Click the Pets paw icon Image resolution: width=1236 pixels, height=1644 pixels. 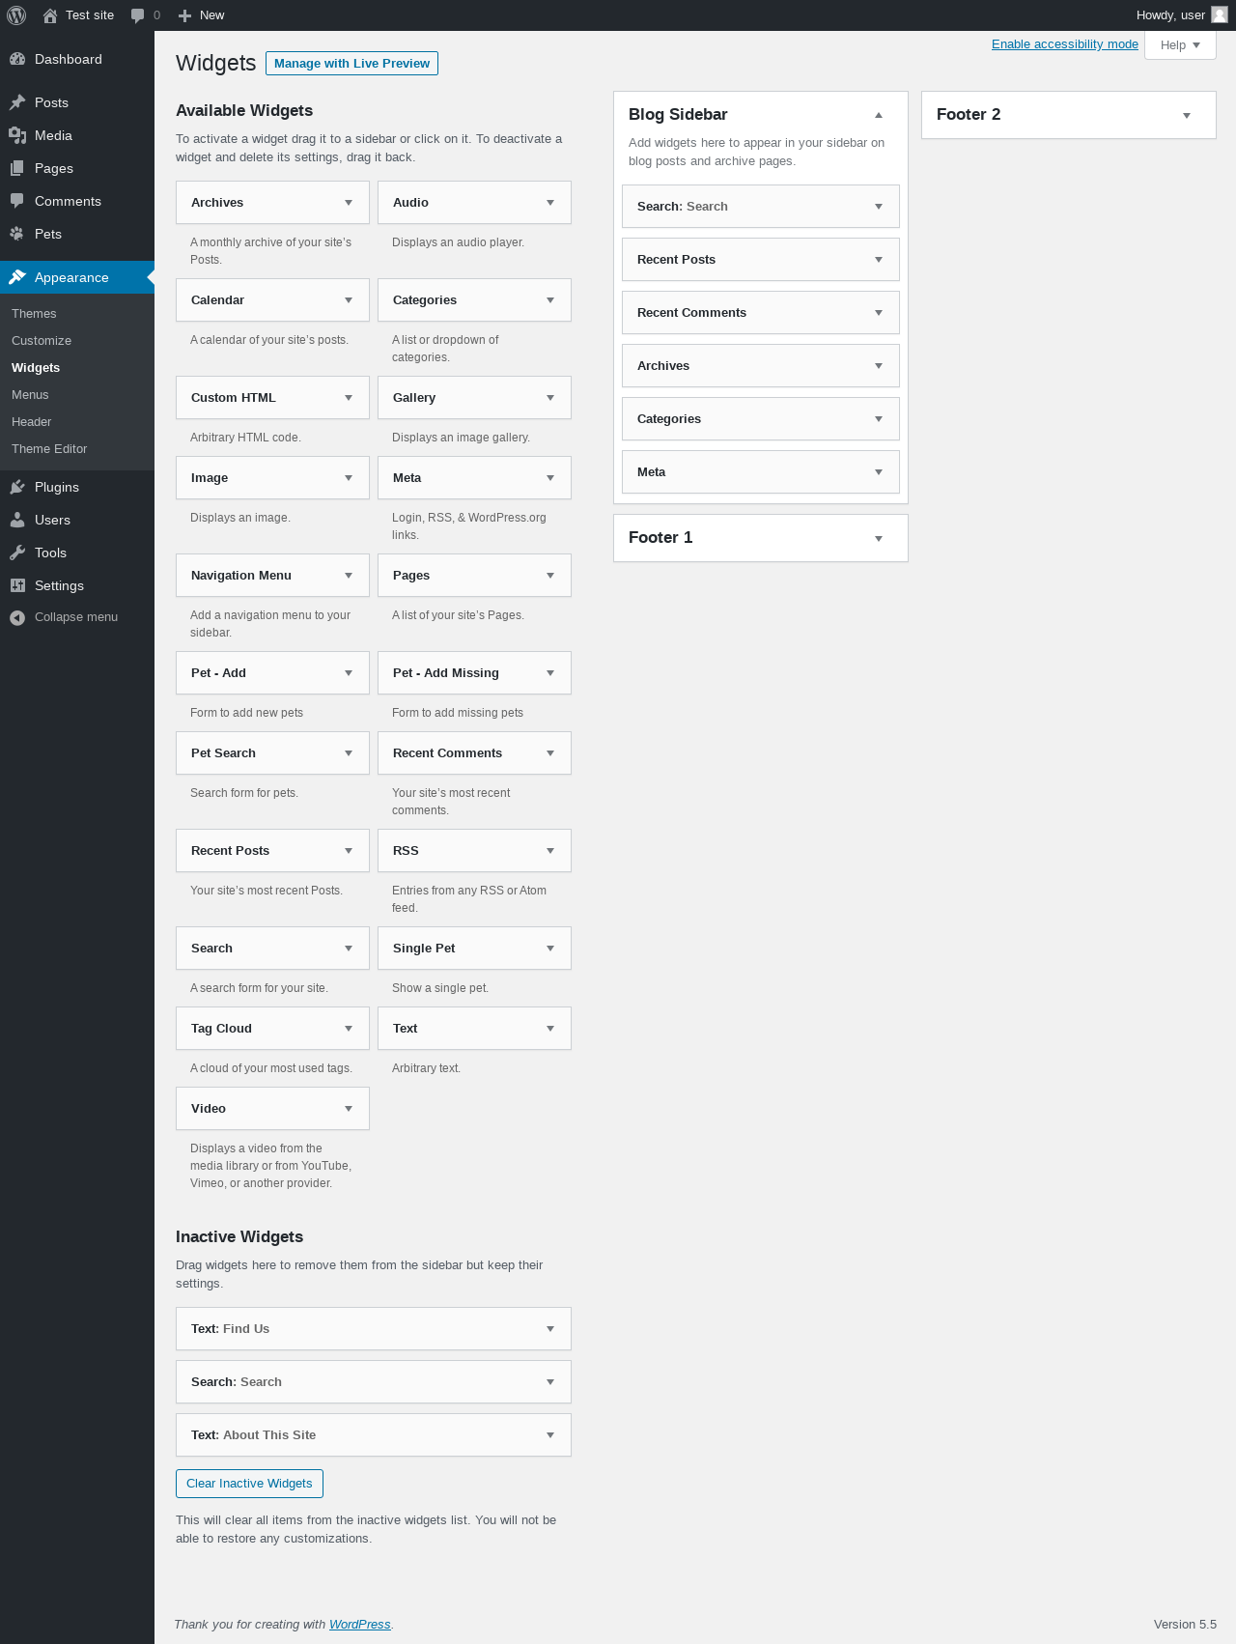click(17, 234)
